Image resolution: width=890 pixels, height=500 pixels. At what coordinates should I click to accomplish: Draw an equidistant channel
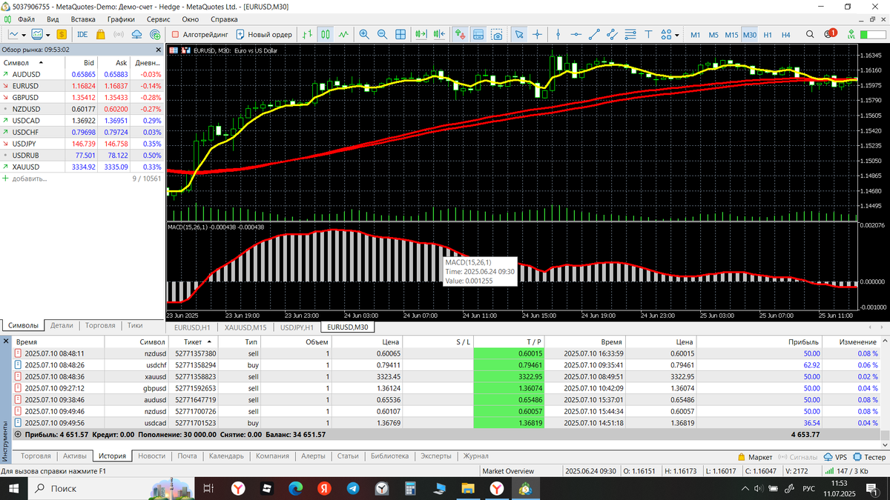click(613, 34)
